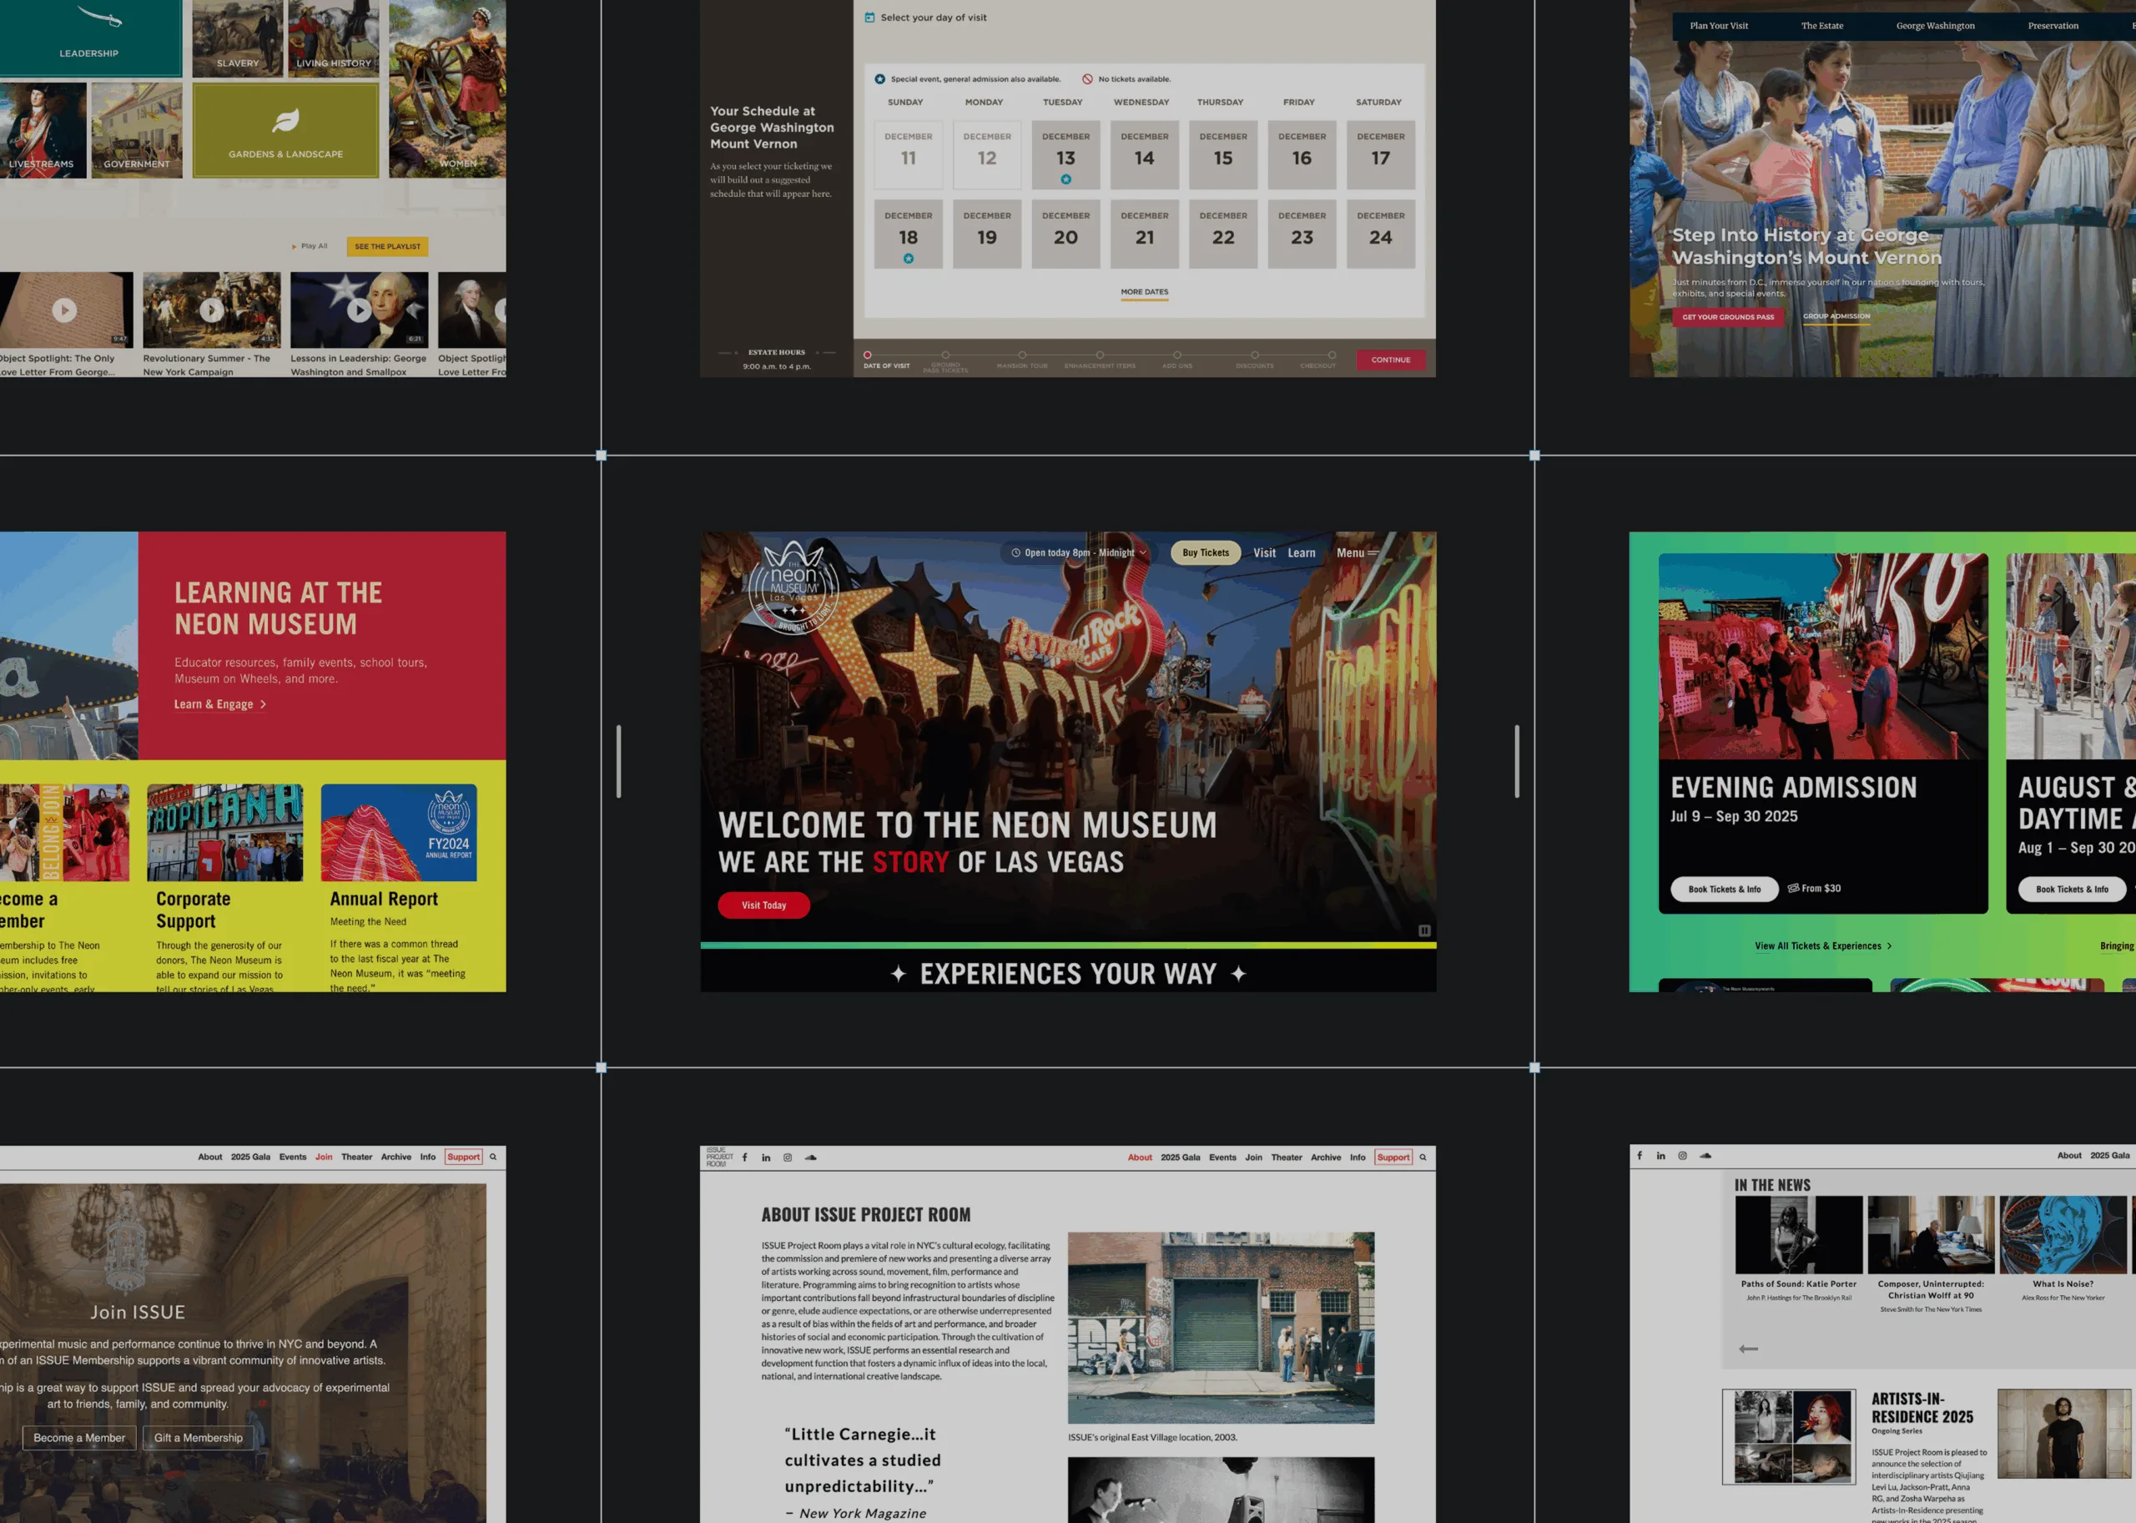Open The Estate in Mount Vernon navigation

tap(1822, 25)
